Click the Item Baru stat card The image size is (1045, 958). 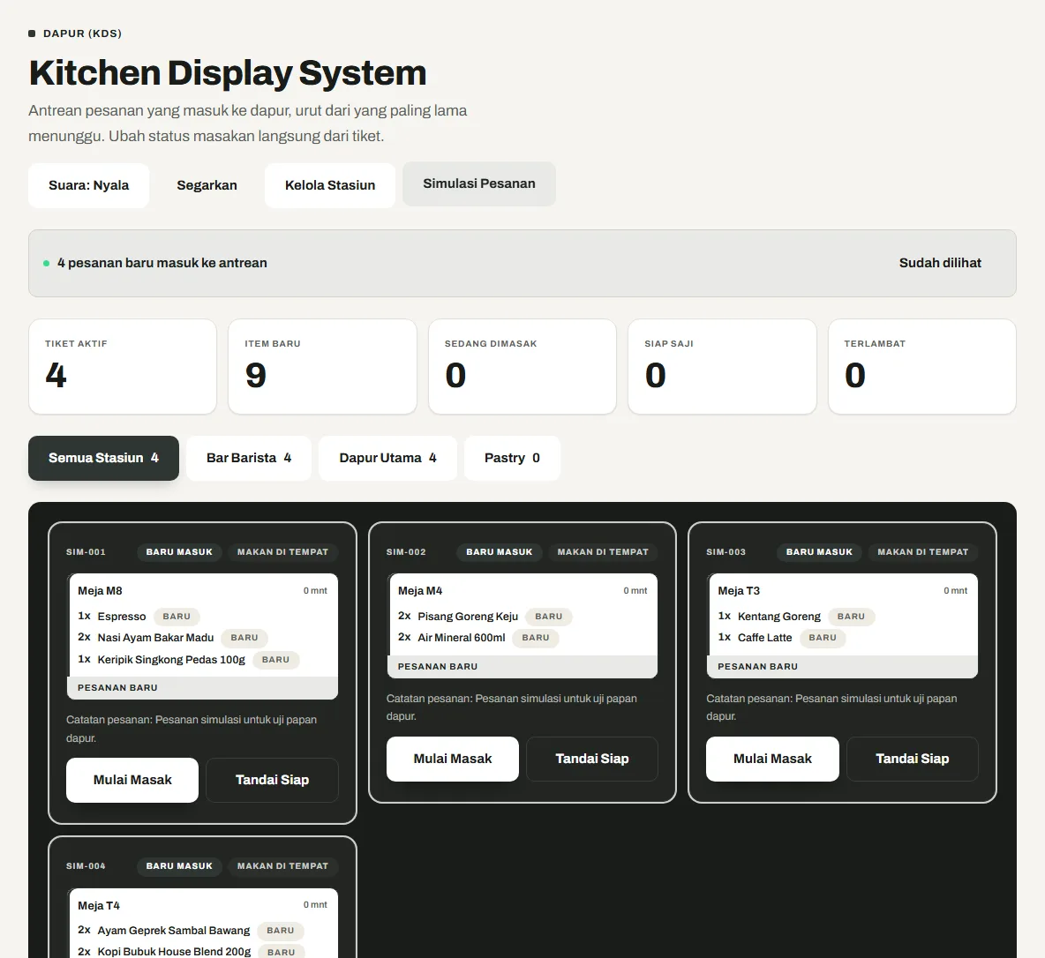[x=322, y=366]
